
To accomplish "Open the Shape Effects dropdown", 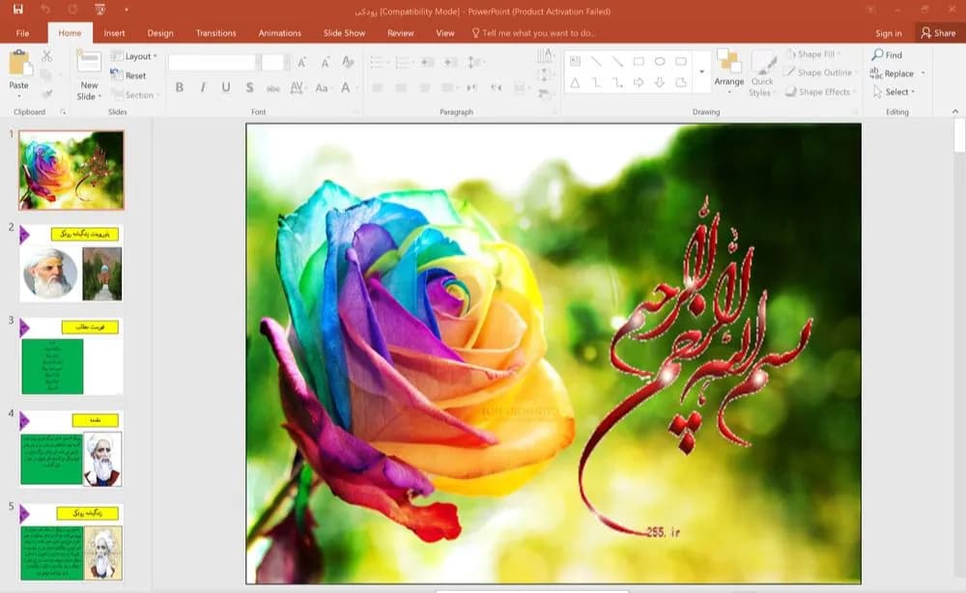I will [821, 92].
